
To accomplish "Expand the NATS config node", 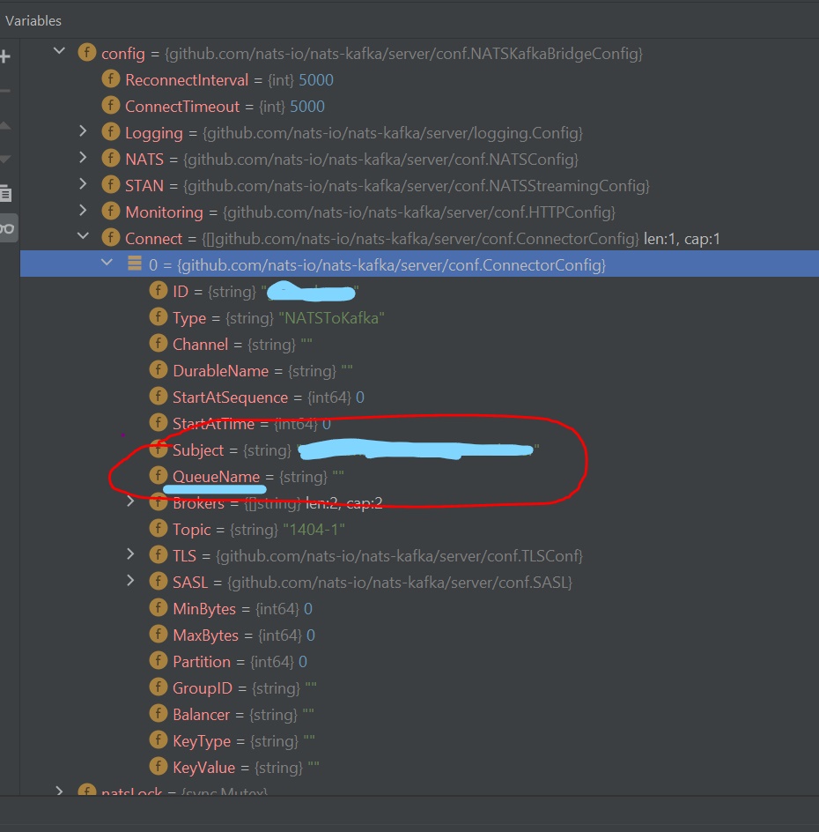I will 83,158.
